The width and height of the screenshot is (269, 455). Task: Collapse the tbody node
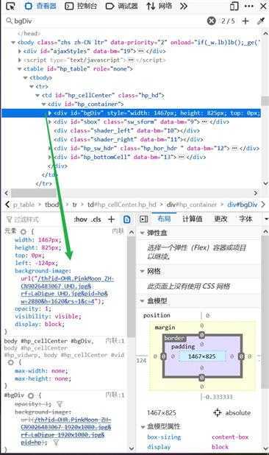click(26, 78)
